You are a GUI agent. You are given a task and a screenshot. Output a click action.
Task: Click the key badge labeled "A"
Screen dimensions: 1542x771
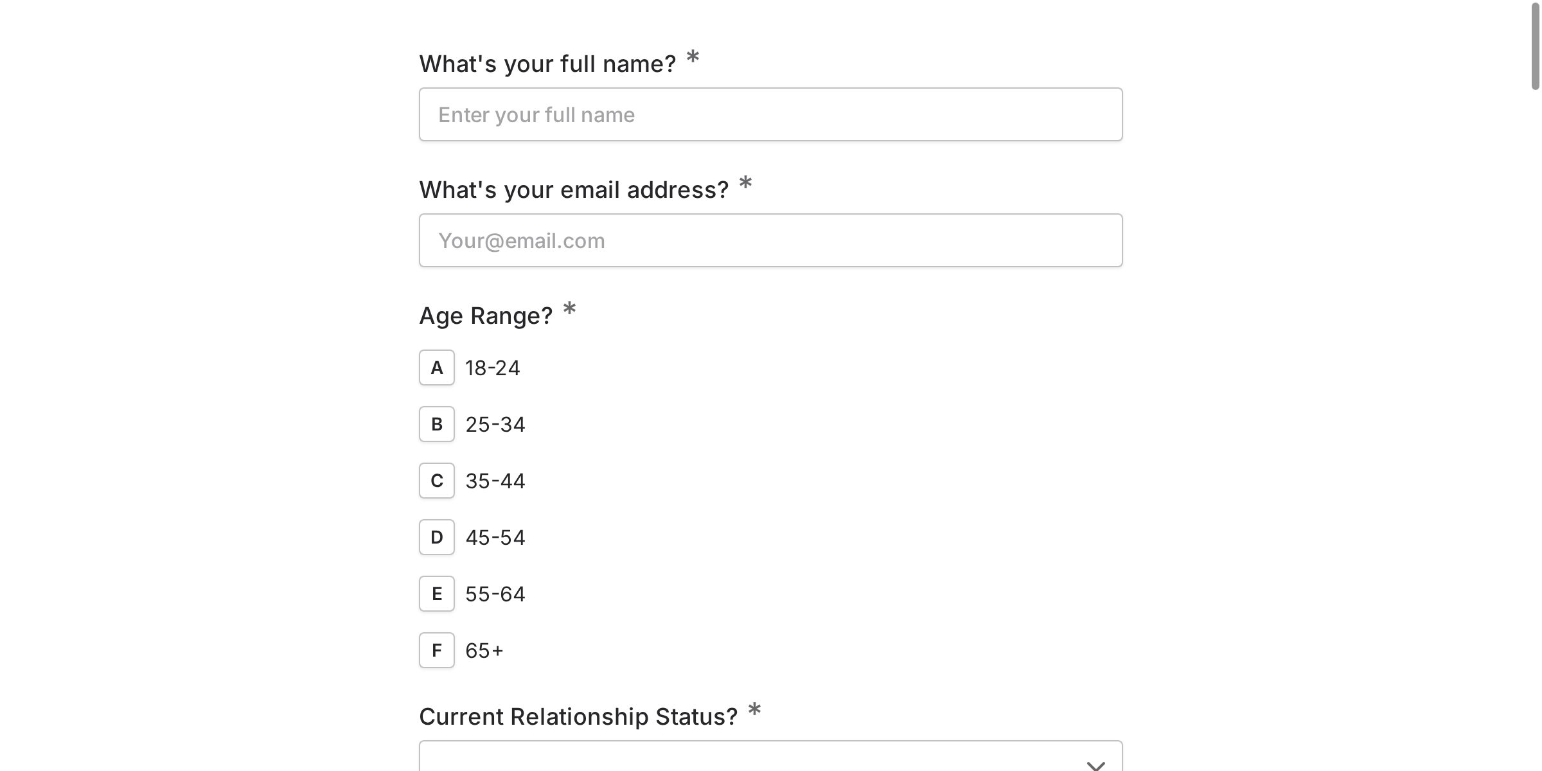point(436,368)
